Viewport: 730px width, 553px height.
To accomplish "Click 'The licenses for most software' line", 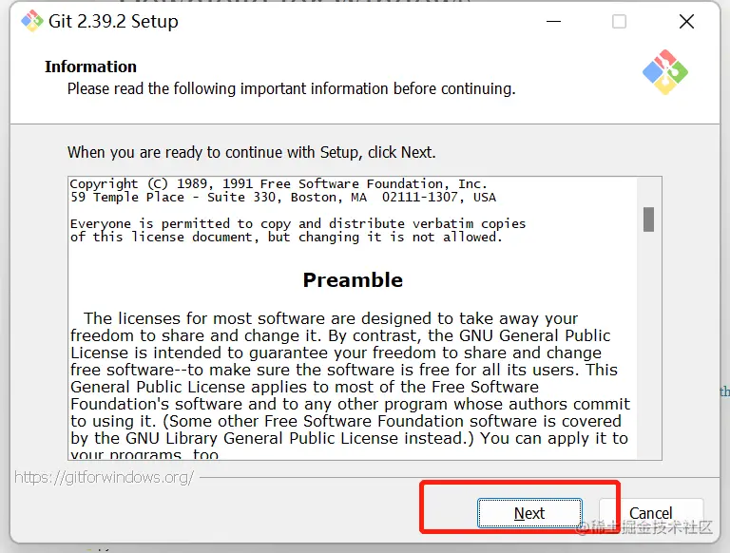I will click(331, 318).
